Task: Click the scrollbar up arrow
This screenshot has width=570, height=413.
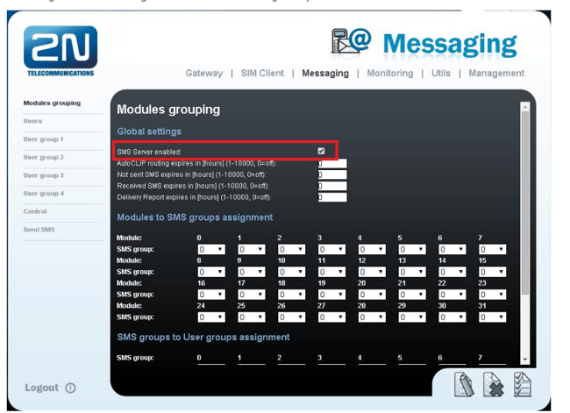Action: pos(525,106)
